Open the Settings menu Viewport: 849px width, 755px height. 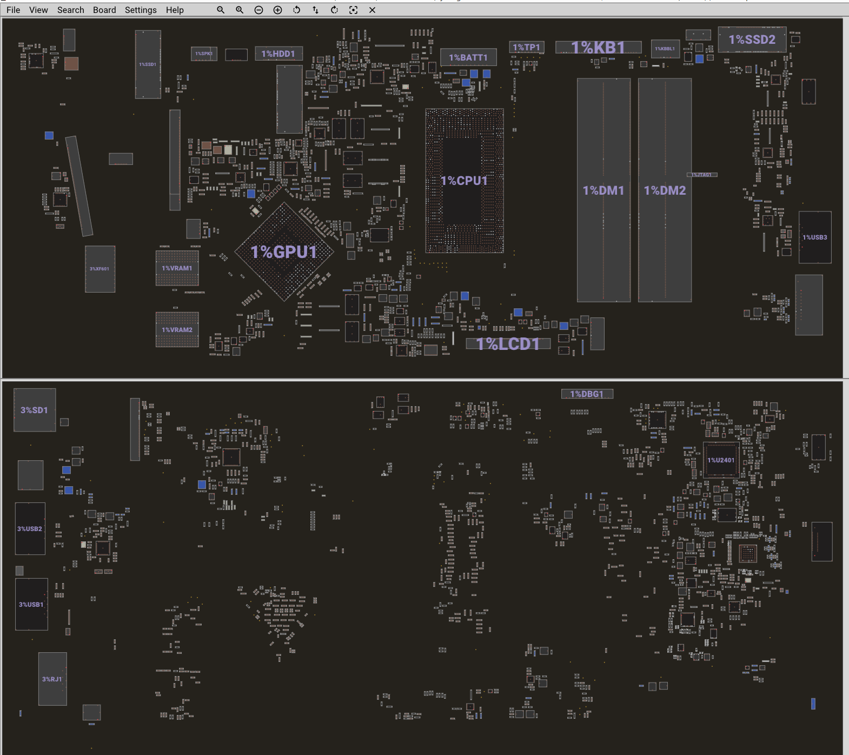pyautogui.click(x=141, y=10)
